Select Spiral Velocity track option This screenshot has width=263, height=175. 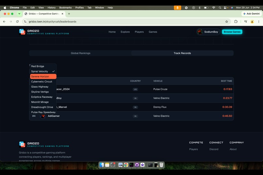click(43, 71)
